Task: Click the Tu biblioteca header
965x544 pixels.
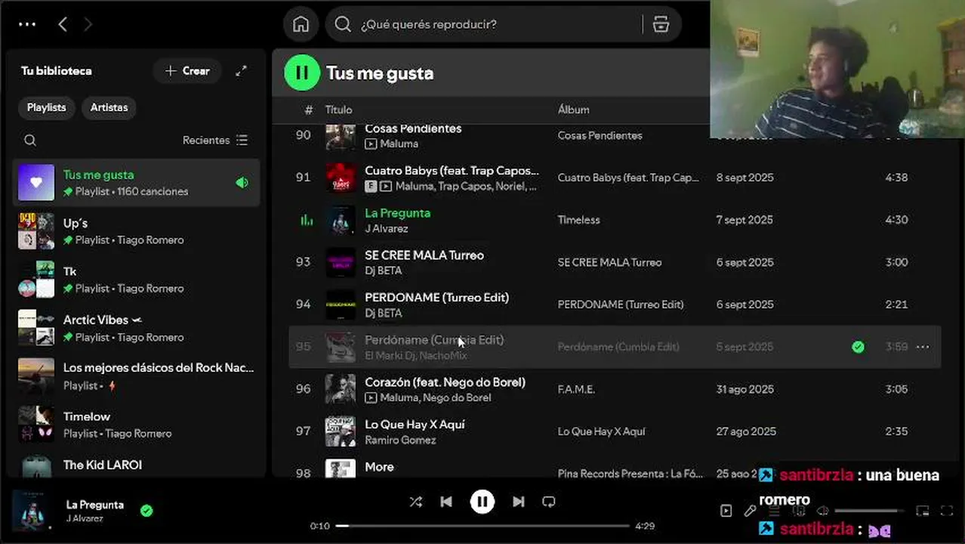Action: [57, 71]
